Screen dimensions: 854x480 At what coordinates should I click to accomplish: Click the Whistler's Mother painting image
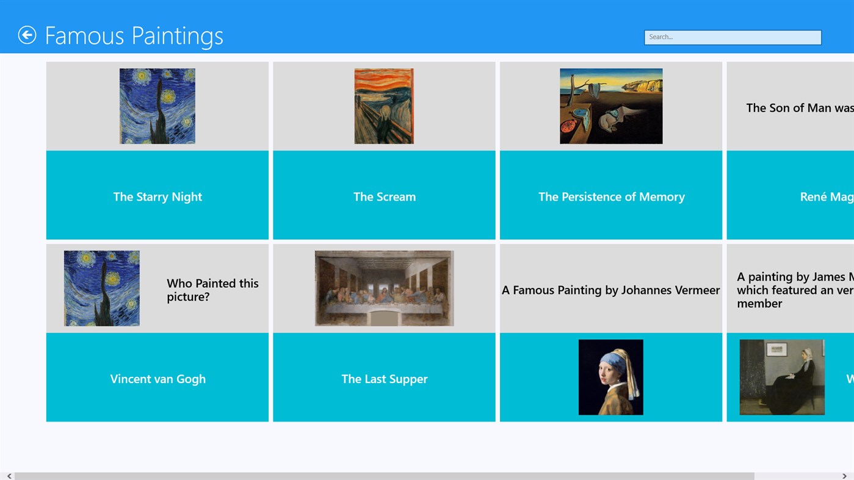(781, 376)
